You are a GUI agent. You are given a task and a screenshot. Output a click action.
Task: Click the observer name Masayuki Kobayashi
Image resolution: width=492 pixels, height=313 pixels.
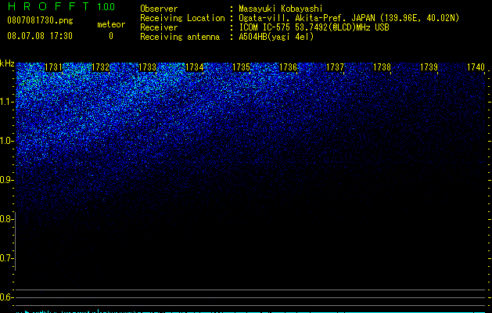pyautogui.click(x=281, y=9)
